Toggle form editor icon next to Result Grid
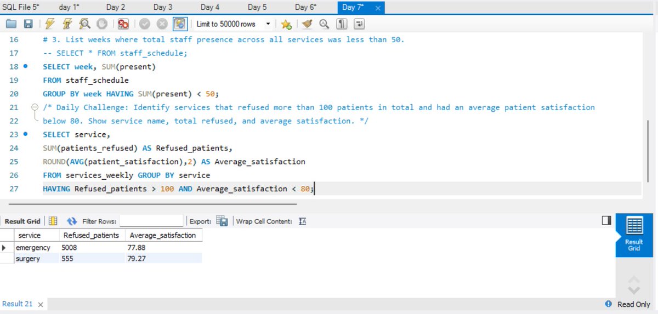 53,221
